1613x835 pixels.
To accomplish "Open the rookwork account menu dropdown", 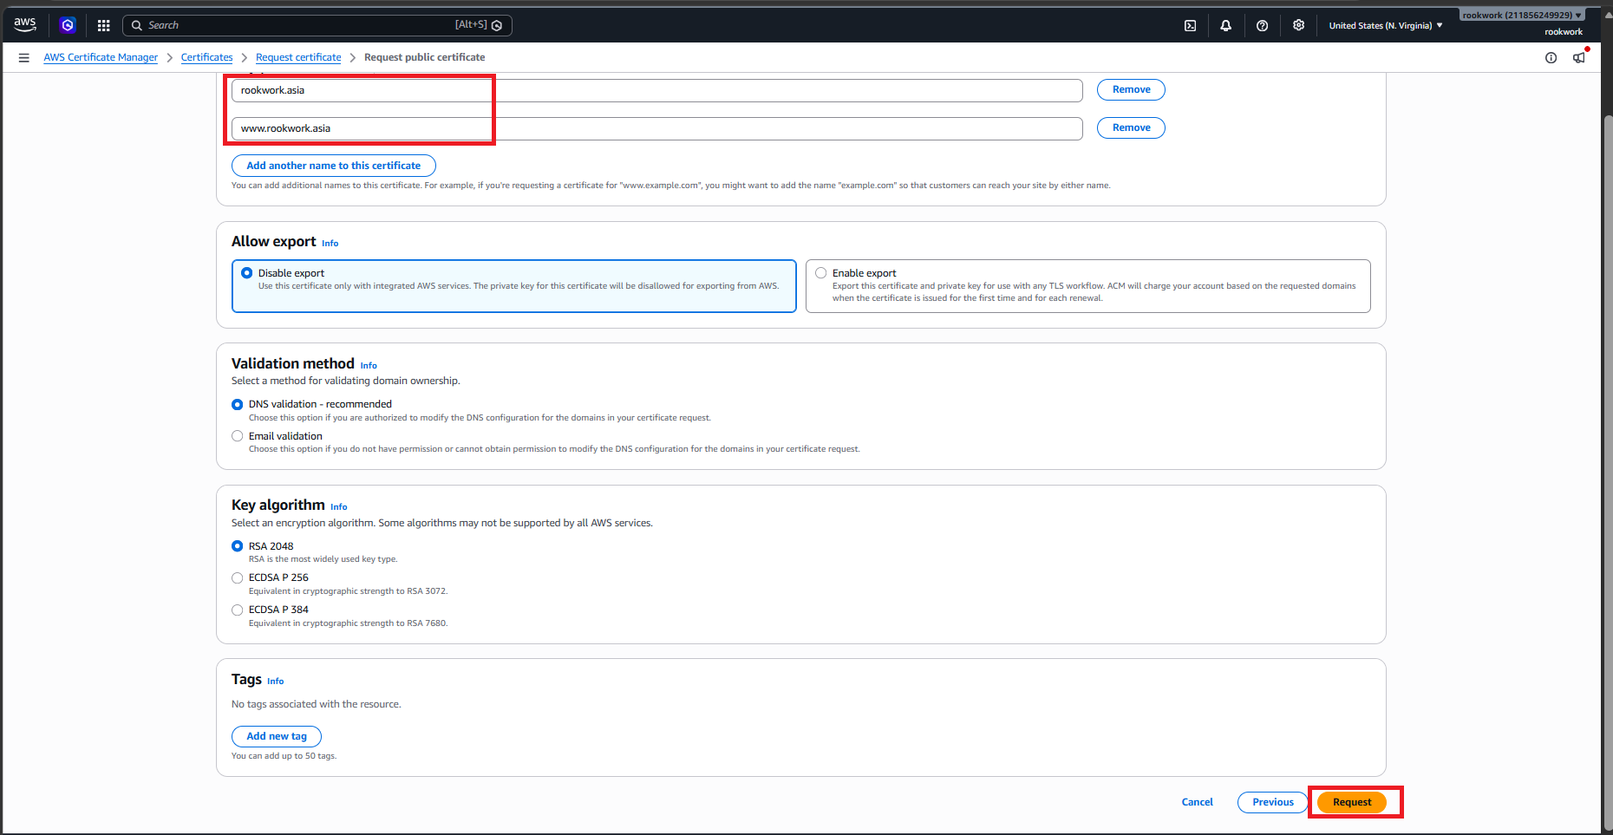I will coord(1522,15).
